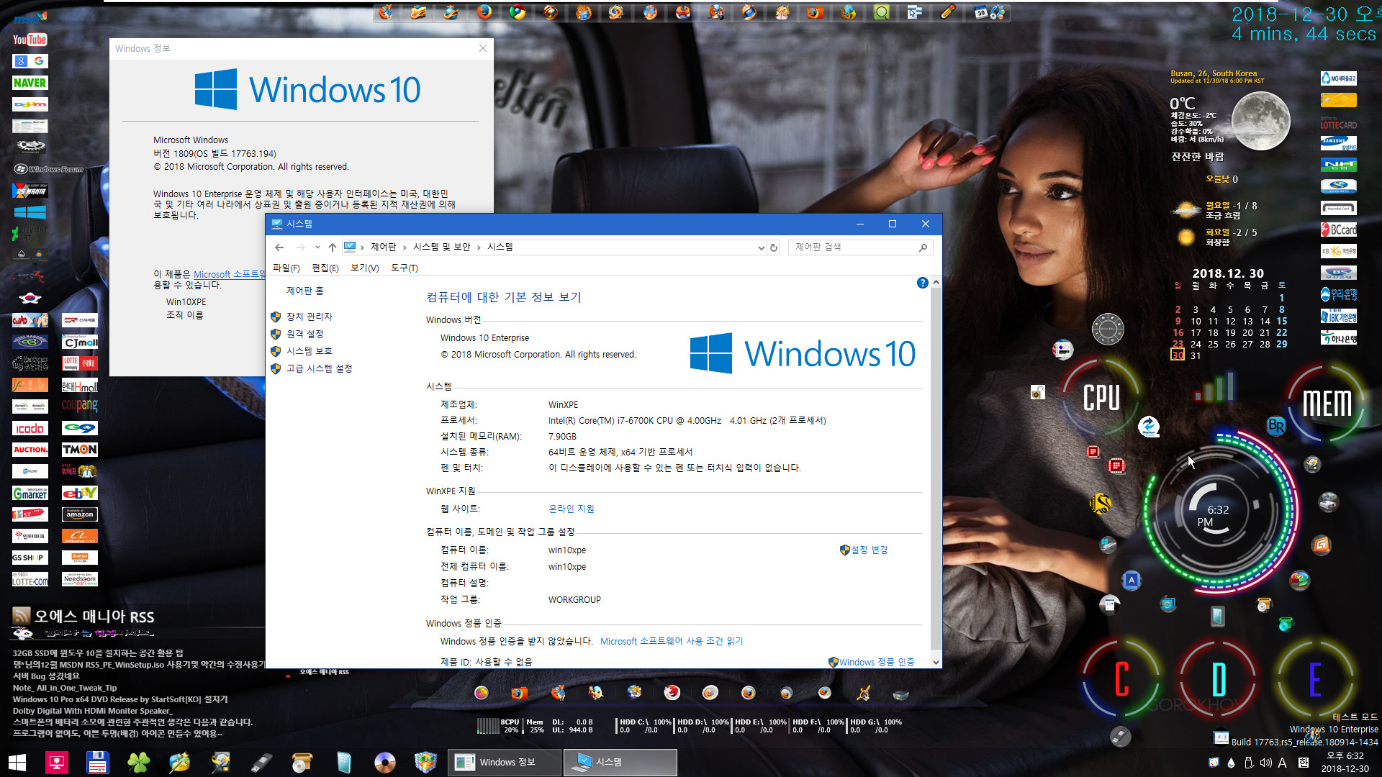Screen dimensions: 1382x777
Task: Click 시스템 및 보안 breadcrumb
Action: [441, 247]
